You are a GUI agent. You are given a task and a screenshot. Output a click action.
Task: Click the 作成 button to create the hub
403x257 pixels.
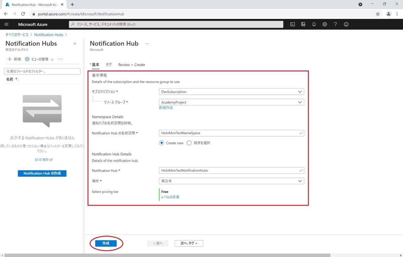click(106, 243)
